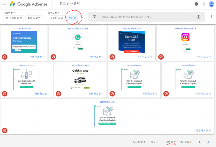The width and height of the screenshot is (216, 147).
Task: Open the three-dot more options menu
Action: coord(211,17)
